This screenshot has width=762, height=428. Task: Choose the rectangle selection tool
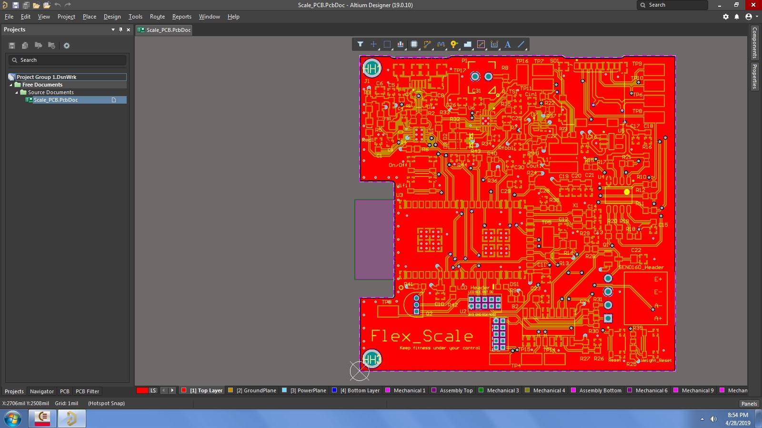tap(387, 44)
